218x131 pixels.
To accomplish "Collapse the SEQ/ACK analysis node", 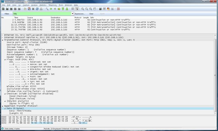I will pos(5,101).
